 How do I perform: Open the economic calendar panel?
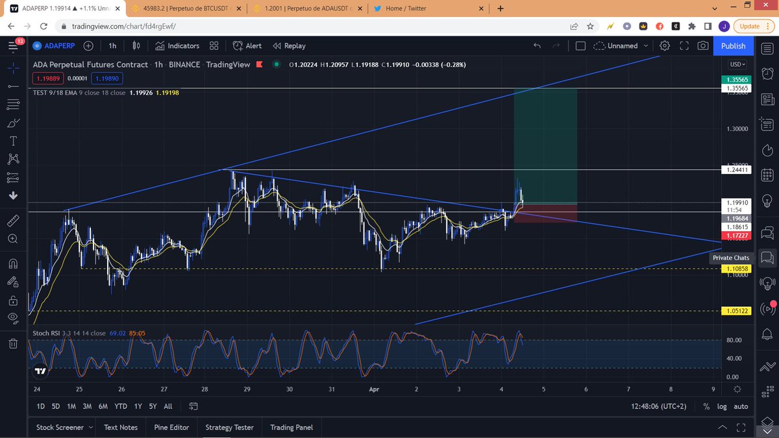[767, 176]
